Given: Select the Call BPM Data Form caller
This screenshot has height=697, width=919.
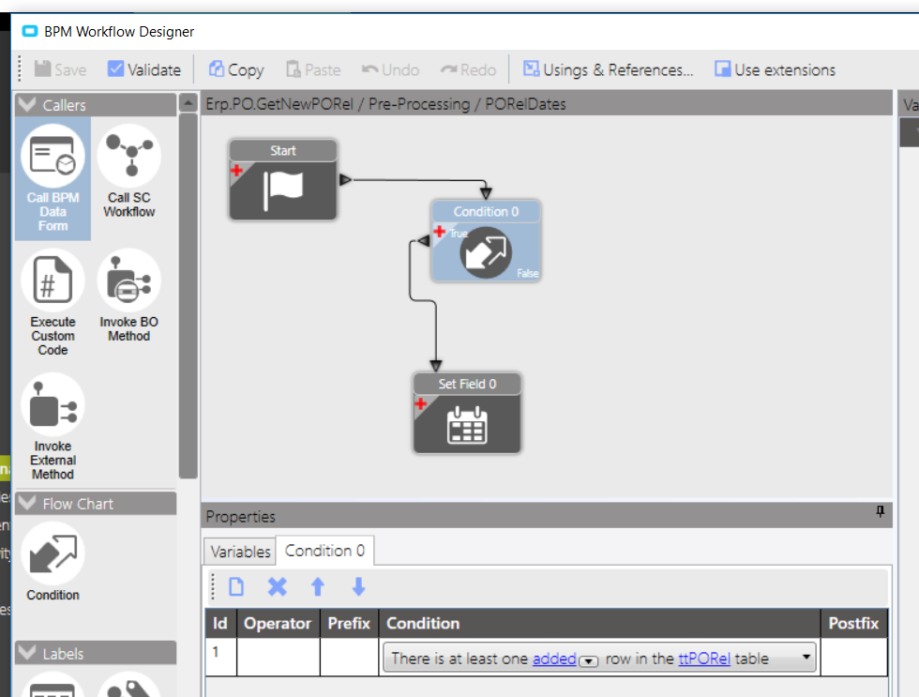Looking at the screenshot, I should pyautogui.click(x=53, y=178).
